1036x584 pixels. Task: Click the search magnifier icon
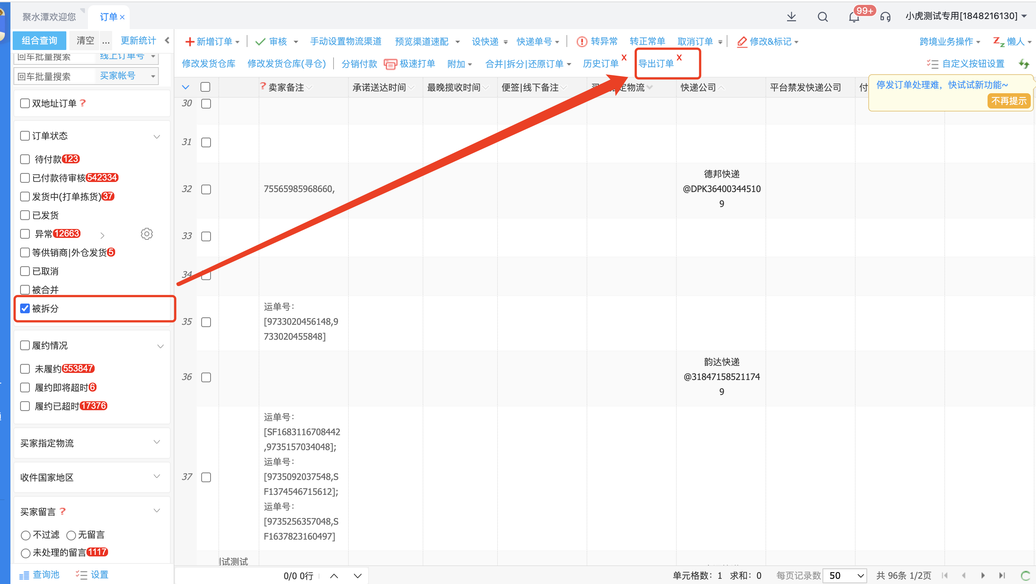(822, 16)
